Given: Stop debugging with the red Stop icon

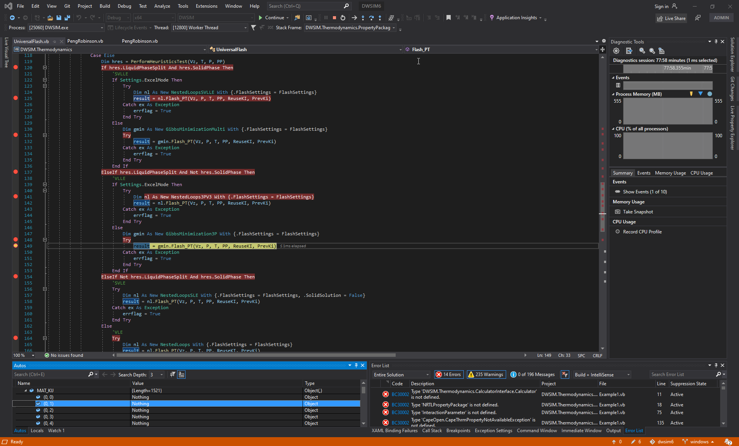Looking at the screenshot, I should click(334, 18).
